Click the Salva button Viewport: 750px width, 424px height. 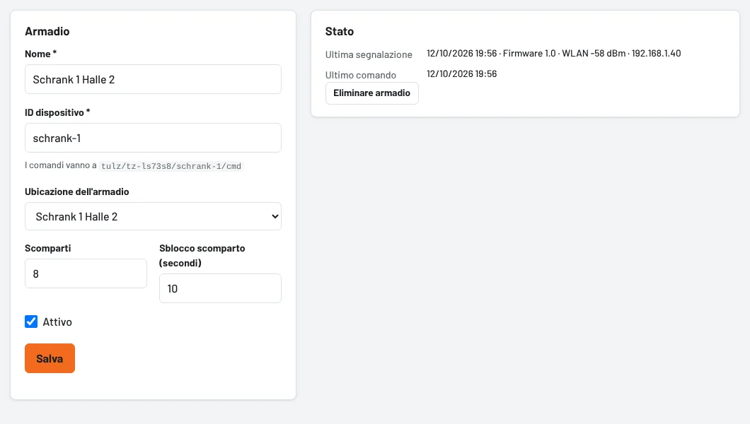pyautogui.click(x=50, y=358)
